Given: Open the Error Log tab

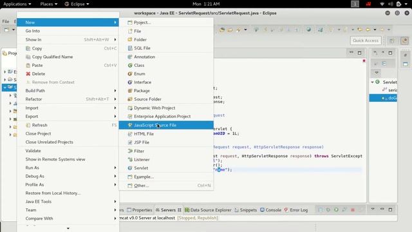Looking at the screenshot, I should [296, 210].
